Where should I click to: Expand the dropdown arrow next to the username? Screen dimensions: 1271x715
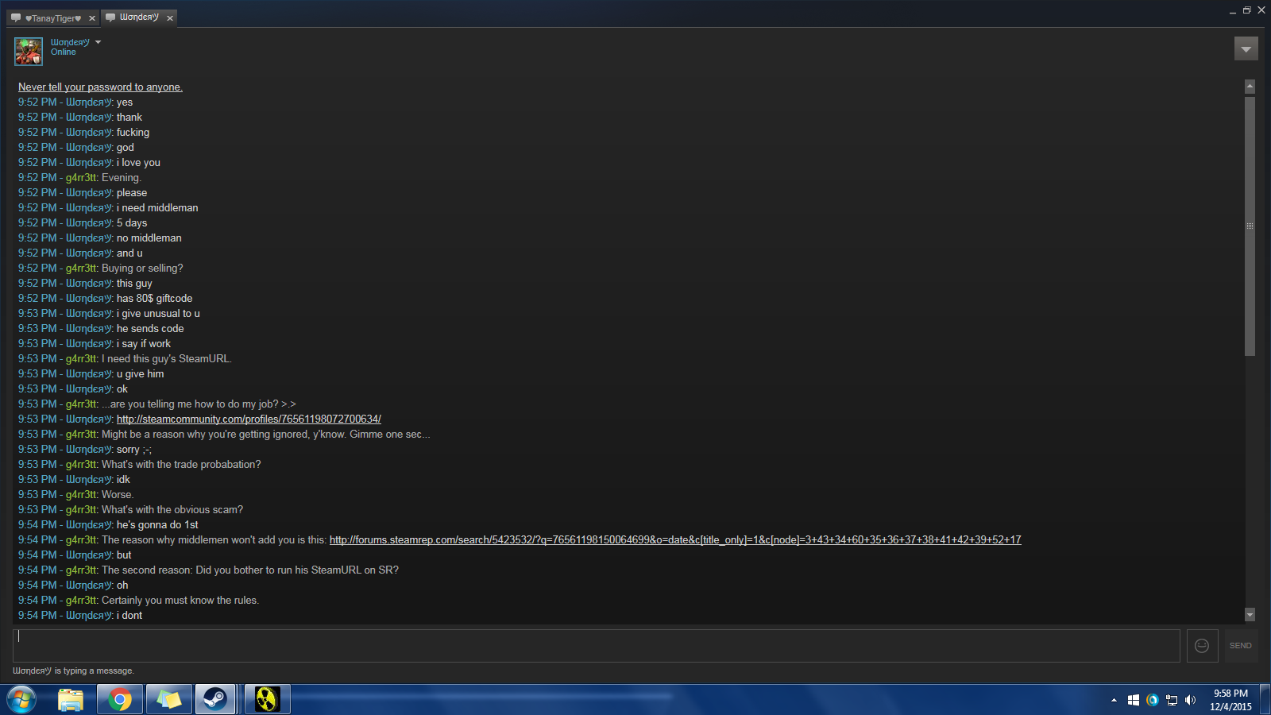point(98,42)
